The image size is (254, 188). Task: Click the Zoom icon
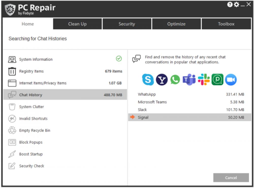pyautogui.click(x=231, y=79)
